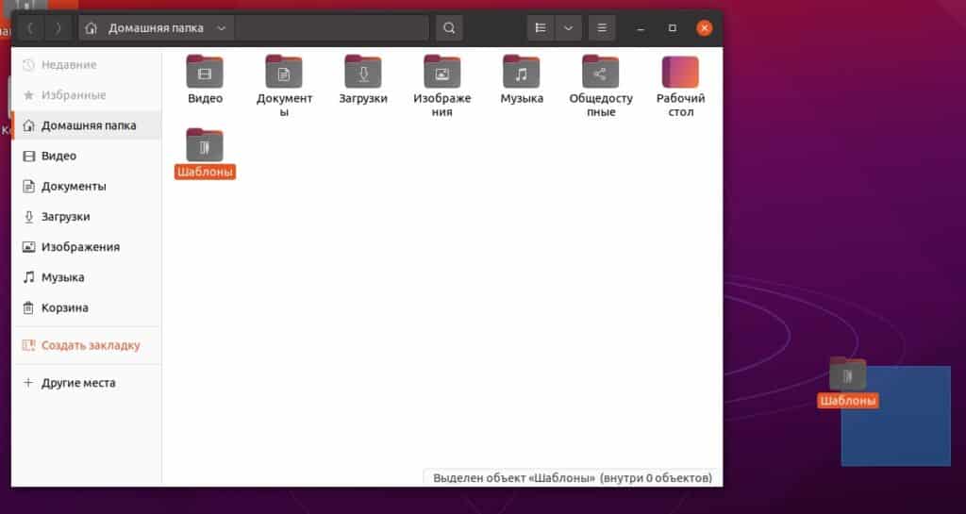This screenshot has height=514, width=966.
Task: Click Создать закладку in the sidebar
Action: [x=90, y=345]
